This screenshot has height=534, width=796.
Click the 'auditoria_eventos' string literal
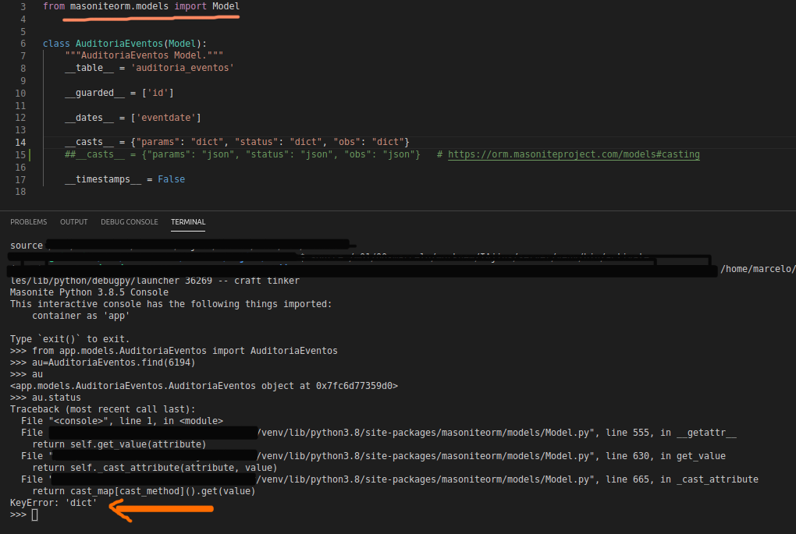182,67
